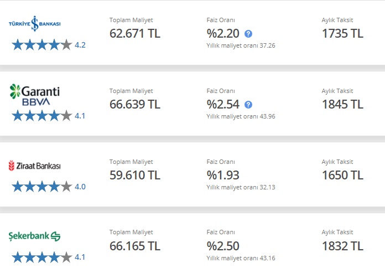The height and width of the screenshot is (273, 385).
Task: Click the question mark next to %2.54
Action: (248, 105)
